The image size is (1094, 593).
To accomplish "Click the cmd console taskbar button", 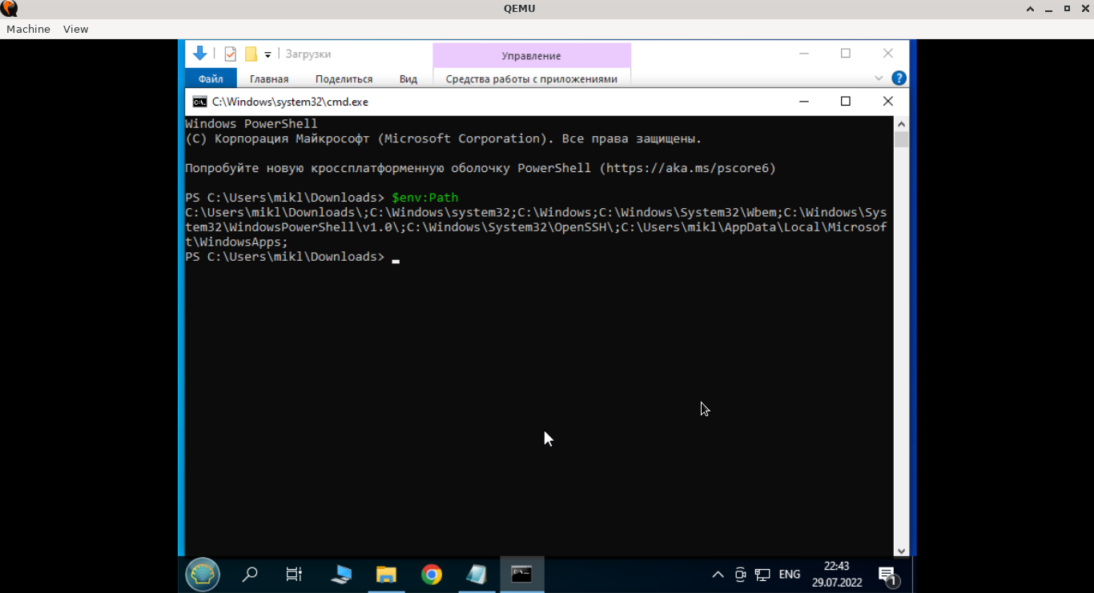I will point(522,575).
